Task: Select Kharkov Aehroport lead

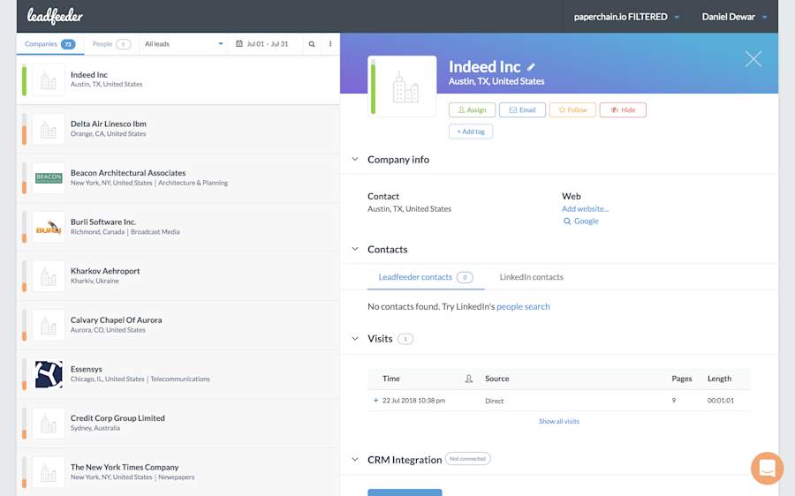Action: [x=178, y=276]
